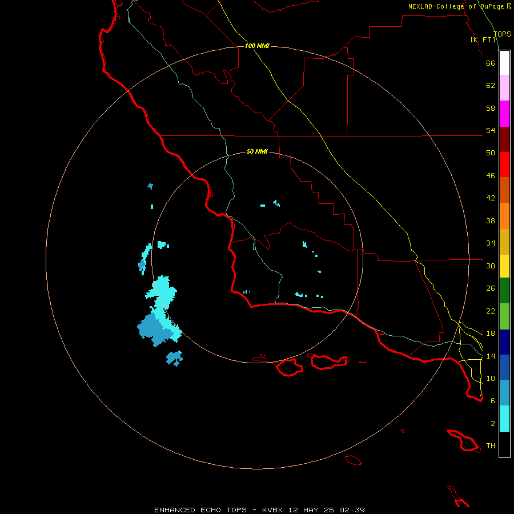Click the 18 value on the legend scale
Screen dimensions: 514x514
tap(491, 334)
